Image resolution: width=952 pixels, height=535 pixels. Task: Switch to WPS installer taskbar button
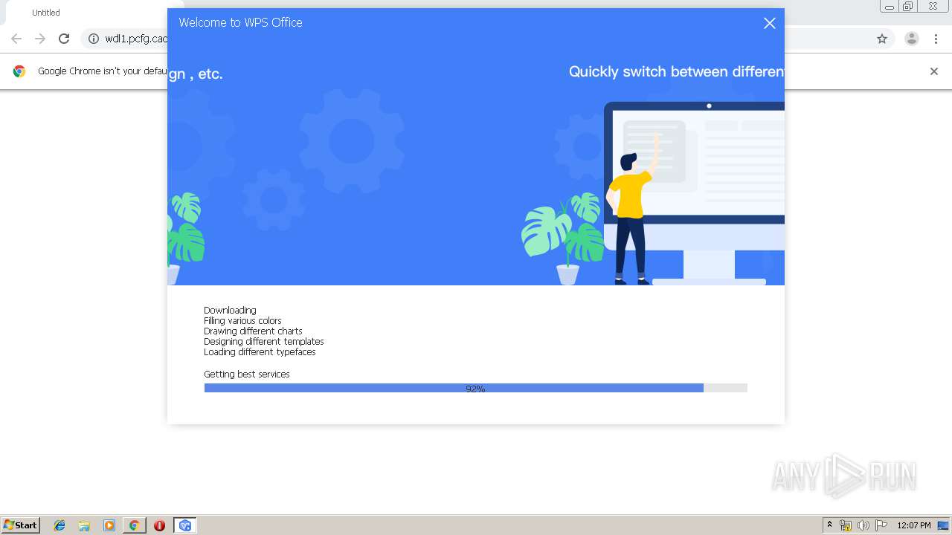coord(184,525)
